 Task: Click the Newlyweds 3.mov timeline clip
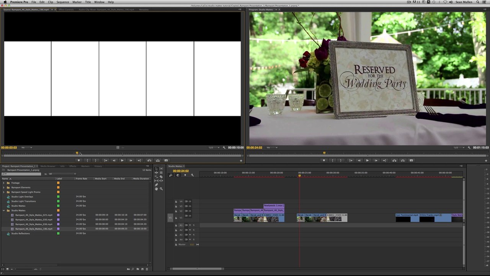pyautogui.click(x=274, y=206)
